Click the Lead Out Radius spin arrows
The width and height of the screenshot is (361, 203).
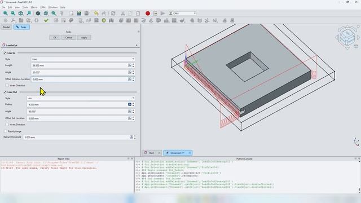click(133, 104)
